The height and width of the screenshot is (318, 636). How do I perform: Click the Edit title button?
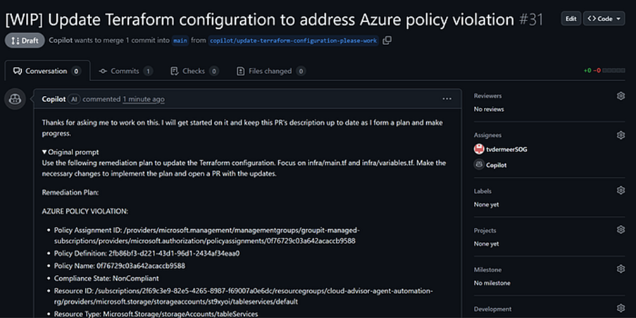[x=570, y=19]
